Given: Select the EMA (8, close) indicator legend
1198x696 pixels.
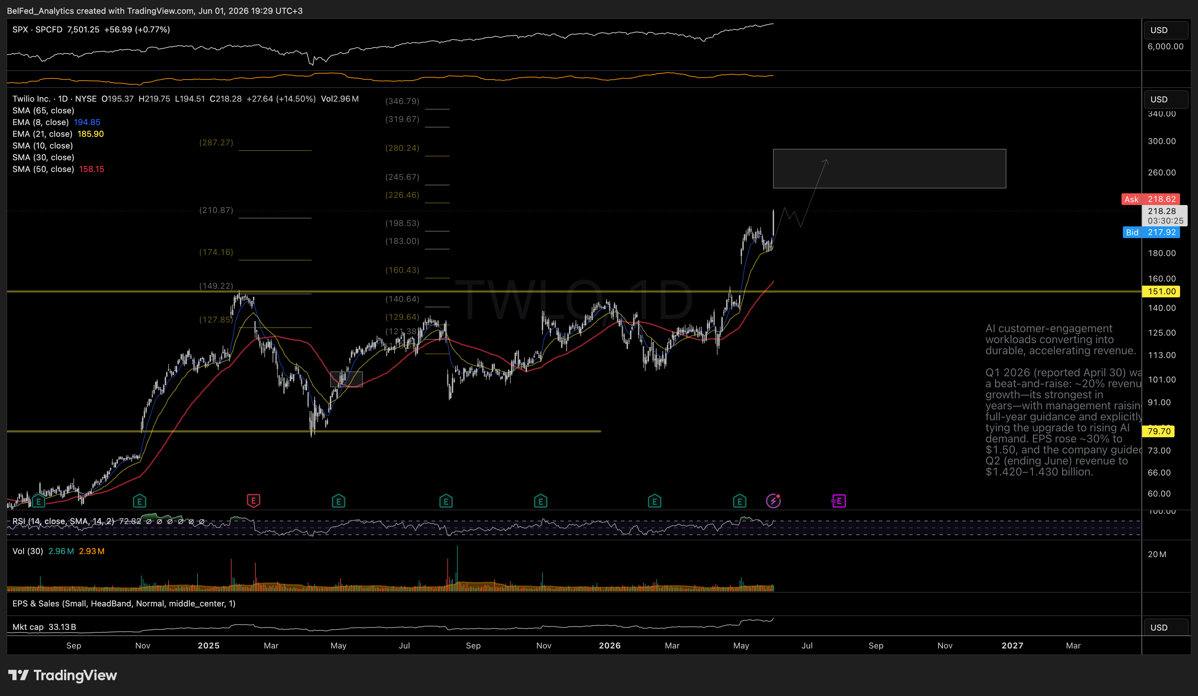Looking at the screenshot, I should click(40, 122).
